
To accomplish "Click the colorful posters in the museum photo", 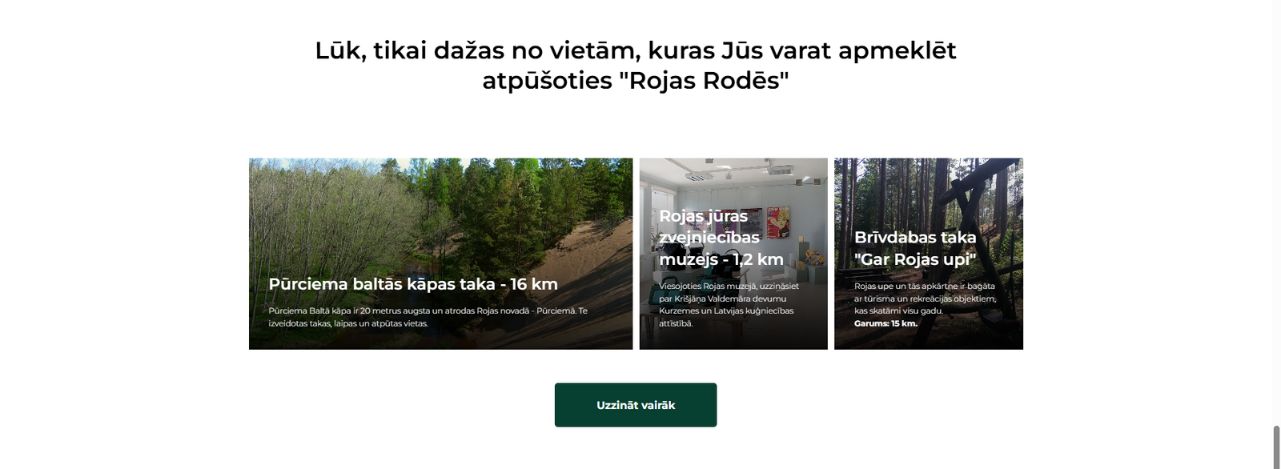I will 778,222.
